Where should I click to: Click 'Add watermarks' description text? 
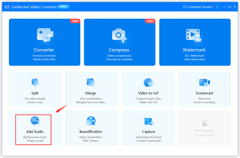tap(195, 59)
